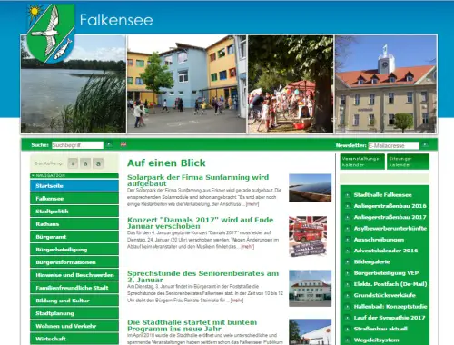The height and width of the screenshot is (345, 454).
Task: Open the Sitzungskalender button
Action: (408, 162)
